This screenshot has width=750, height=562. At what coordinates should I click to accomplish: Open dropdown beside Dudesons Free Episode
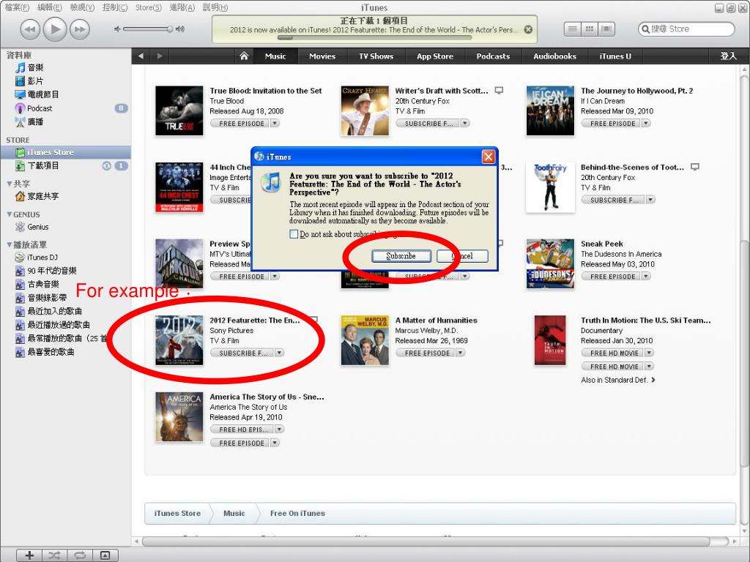646,276
